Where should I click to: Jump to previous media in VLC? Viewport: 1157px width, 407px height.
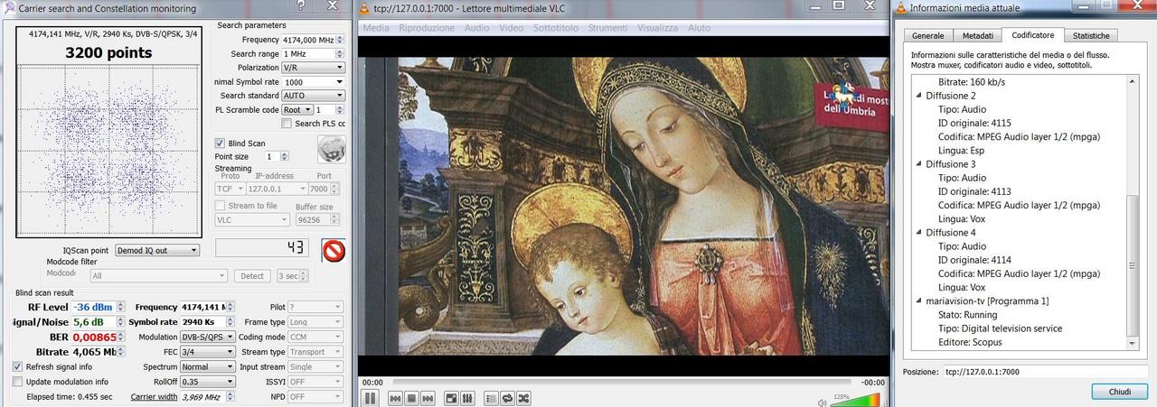[396, 398]
